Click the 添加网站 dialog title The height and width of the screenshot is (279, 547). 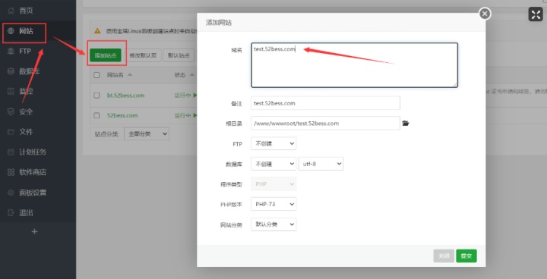coord(219,23)
